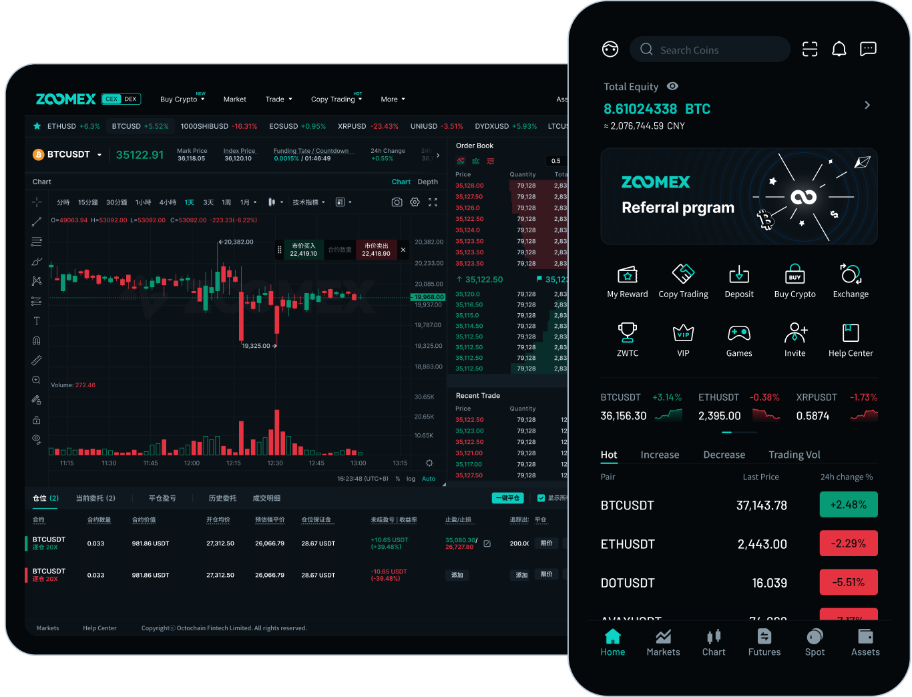Click 市价卖出 22,418.90 button

[376, 250]
